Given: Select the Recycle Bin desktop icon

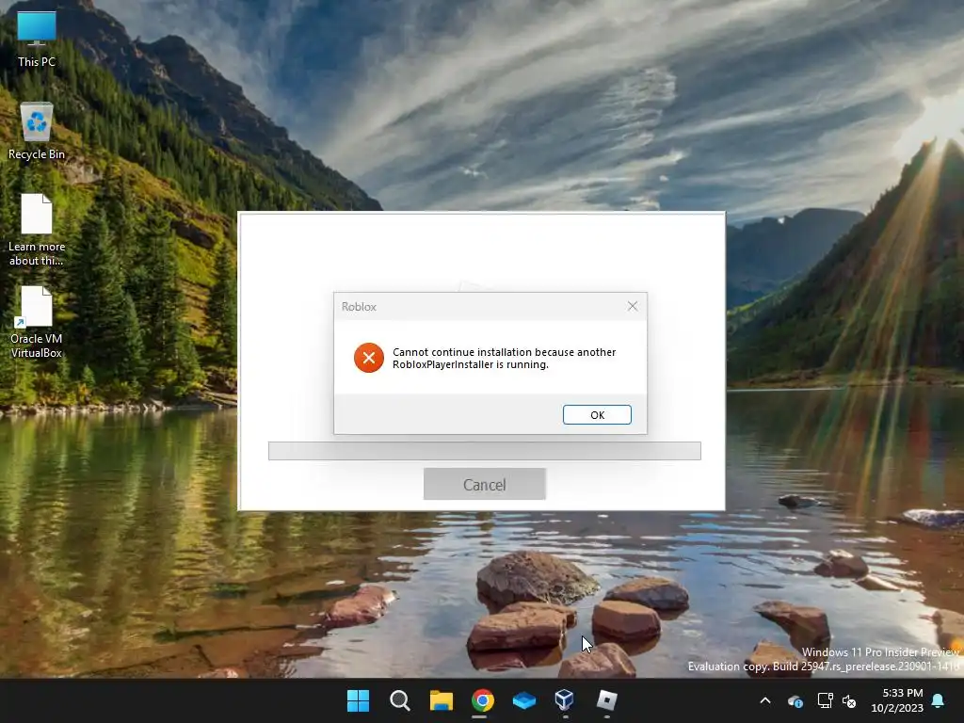Looking at the screenshot, I should [x=37, y=132].
